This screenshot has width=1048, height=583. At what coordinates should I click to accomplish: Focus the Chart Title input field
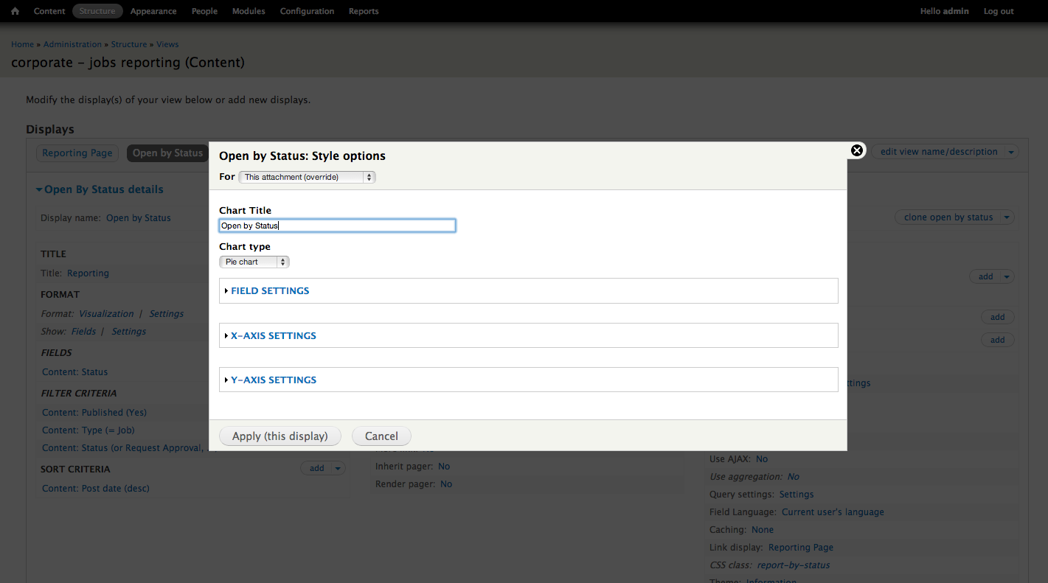point(337,226)
